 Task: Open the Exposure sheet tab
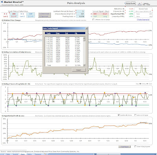tap(38, 154)
